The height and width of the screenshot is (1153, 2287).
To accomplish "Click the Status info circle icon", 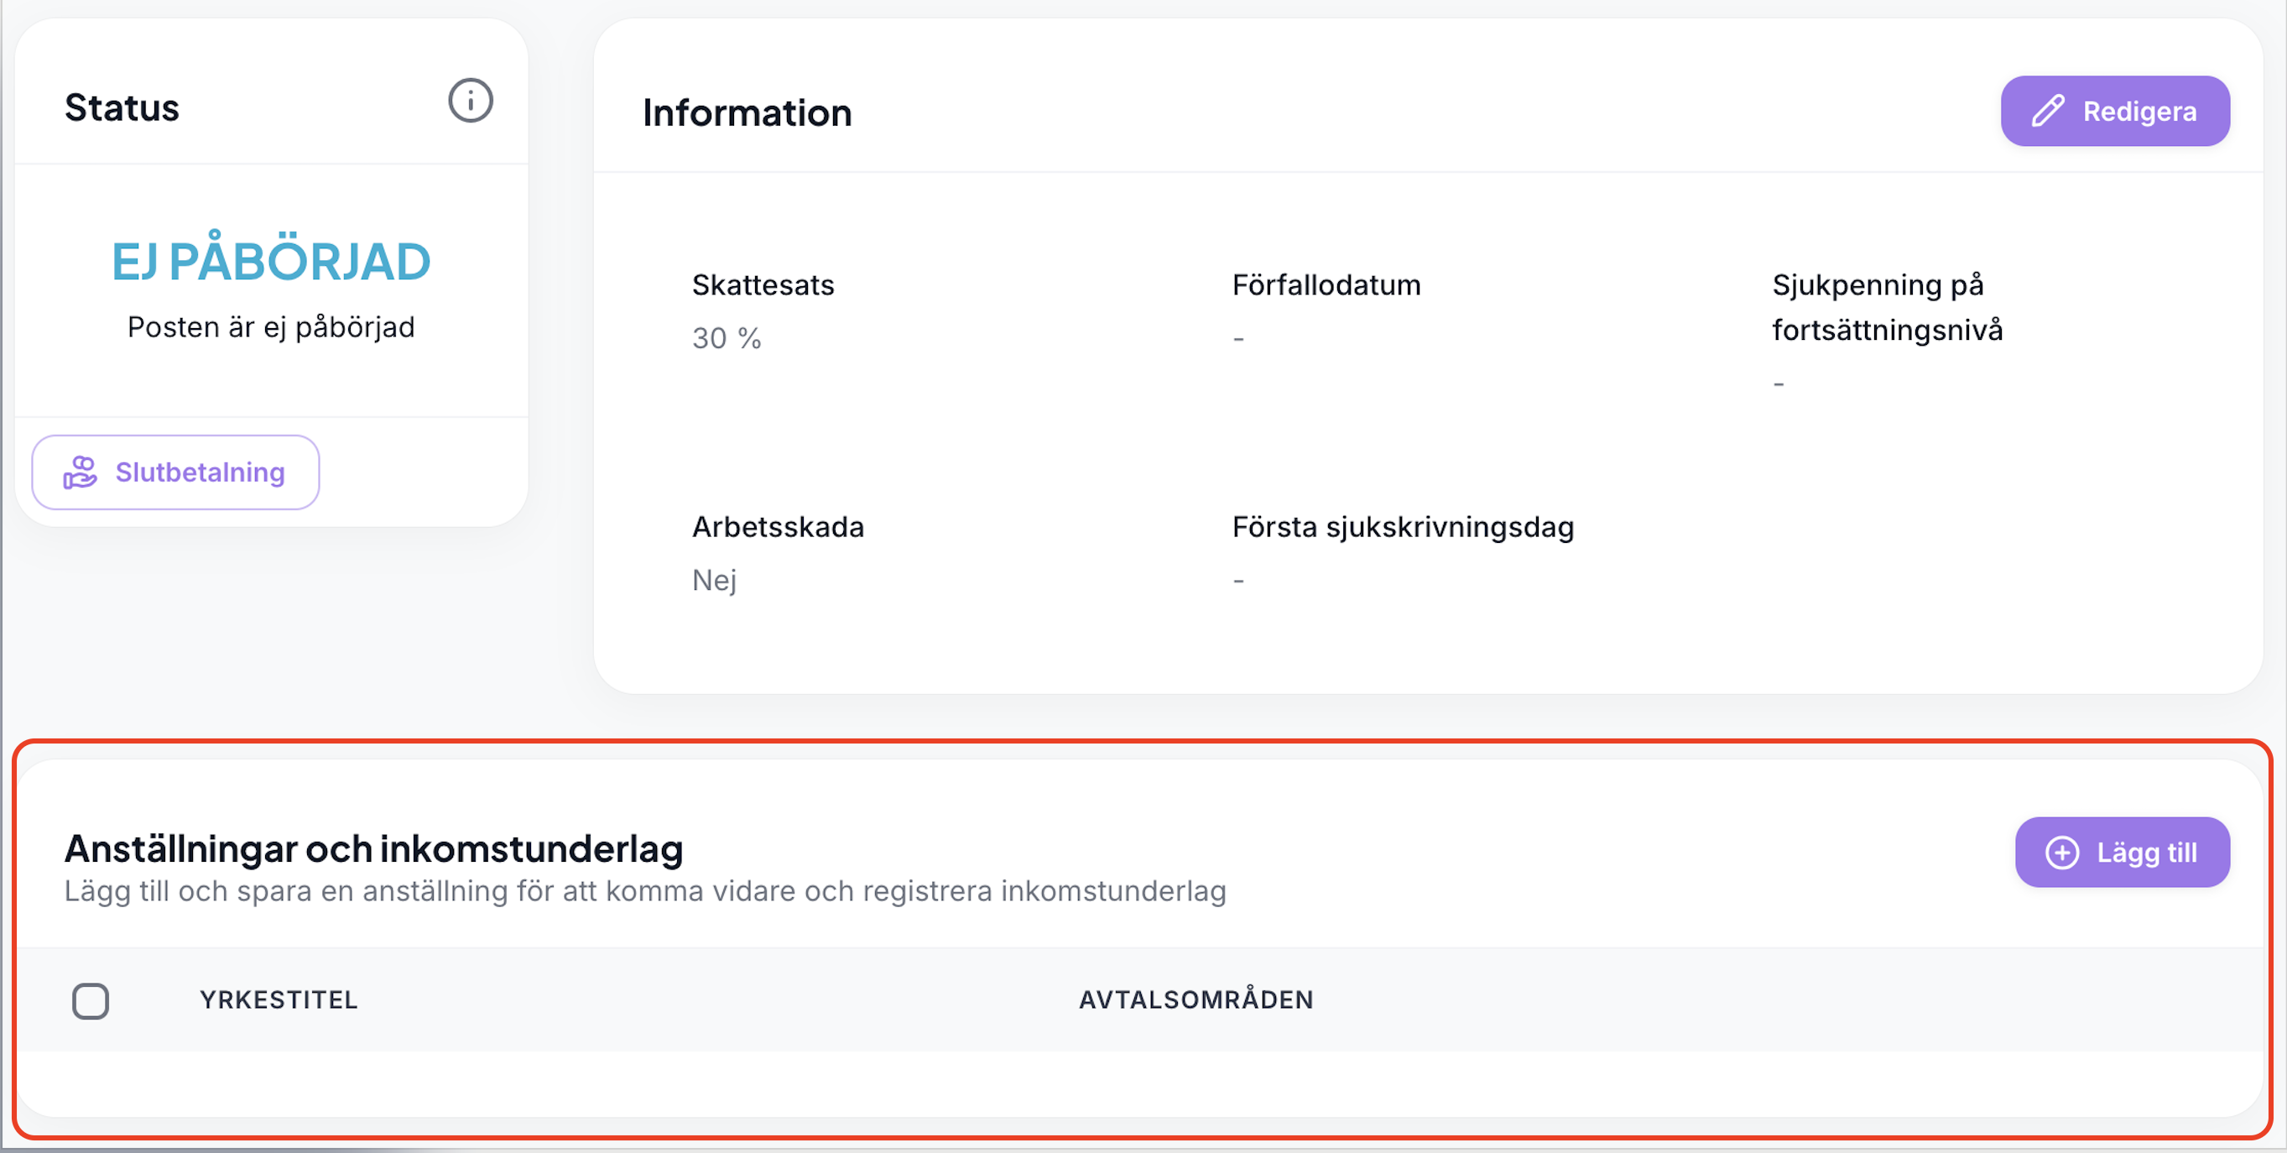I will (470, 101).
